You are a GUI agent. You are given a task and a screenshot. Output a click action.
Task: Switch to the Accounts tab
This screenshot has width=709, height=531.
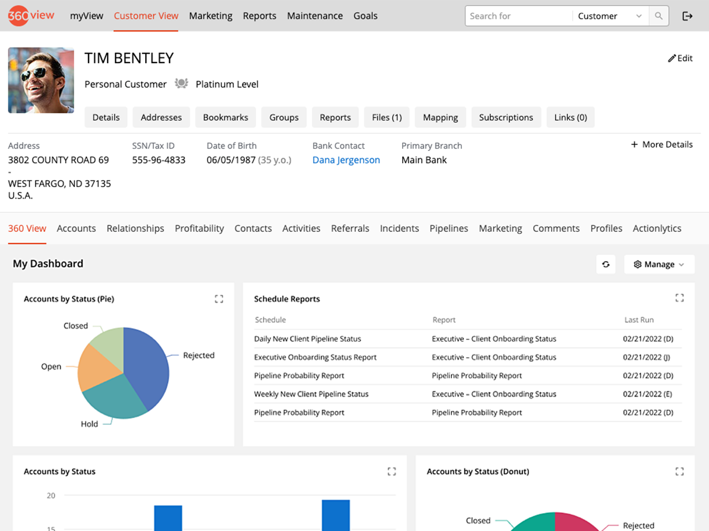point(76,228)
